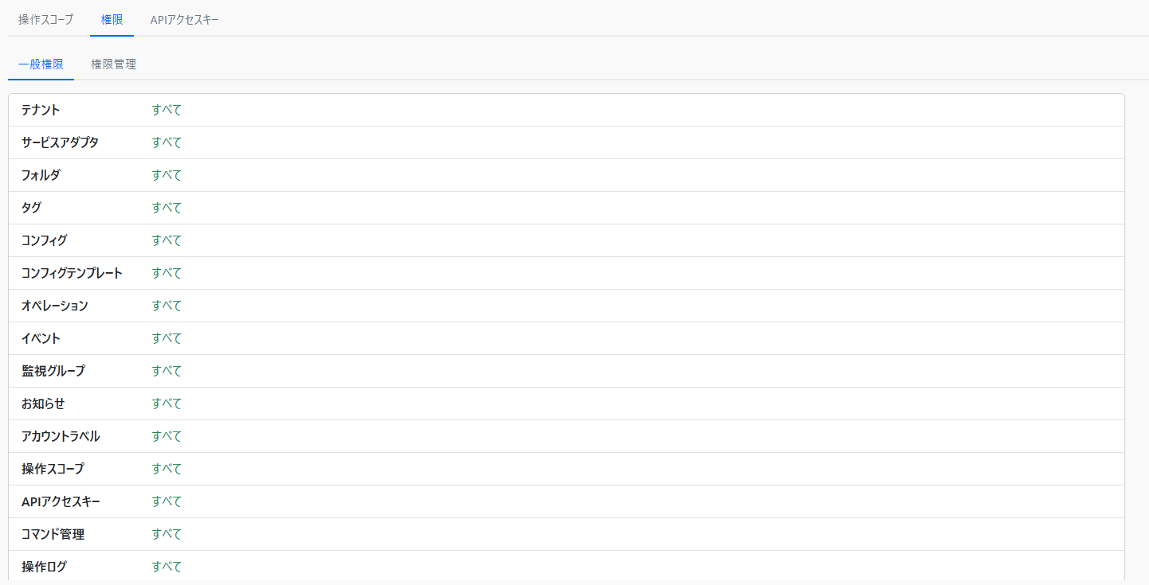
Task: Select the オペレーション permission row label
Action: pyautogui.click(x=55, y=306)
